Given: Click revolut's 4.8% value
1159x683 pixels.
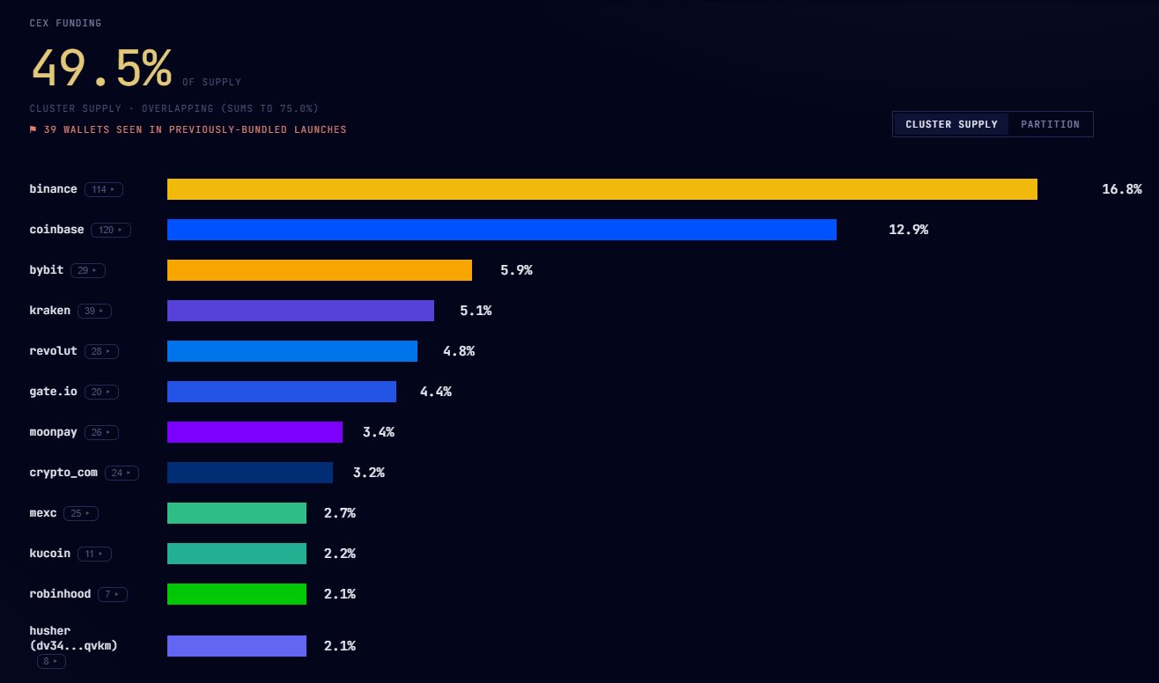Looking at the screenshot, I should click(459, 351).
